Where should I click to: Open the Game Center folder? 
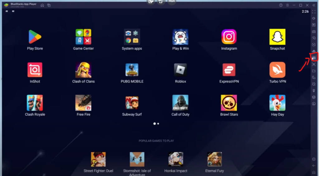(83, 37)
